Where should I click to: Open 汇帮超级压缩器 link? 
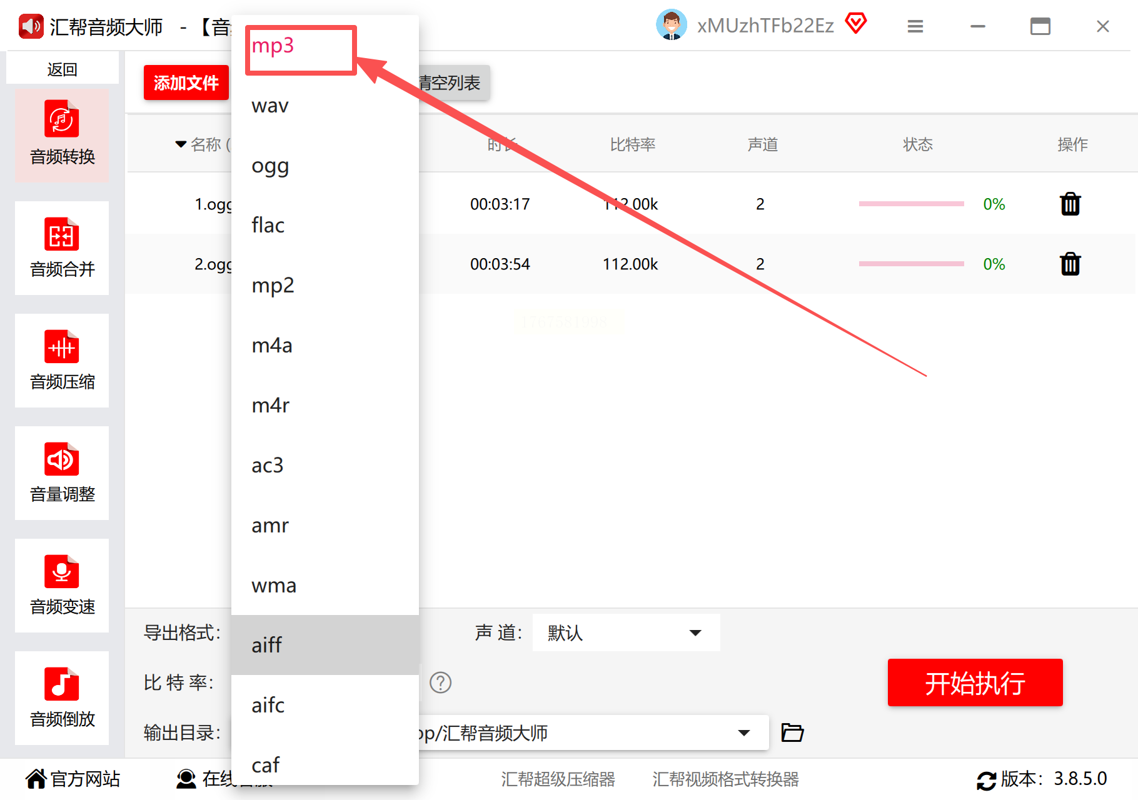point(558,779)
